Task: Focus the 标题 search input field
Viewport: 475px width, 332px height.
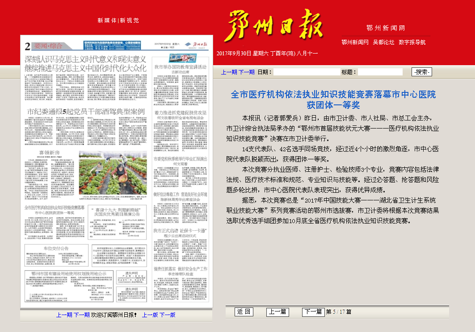Action: pos(380,72)
